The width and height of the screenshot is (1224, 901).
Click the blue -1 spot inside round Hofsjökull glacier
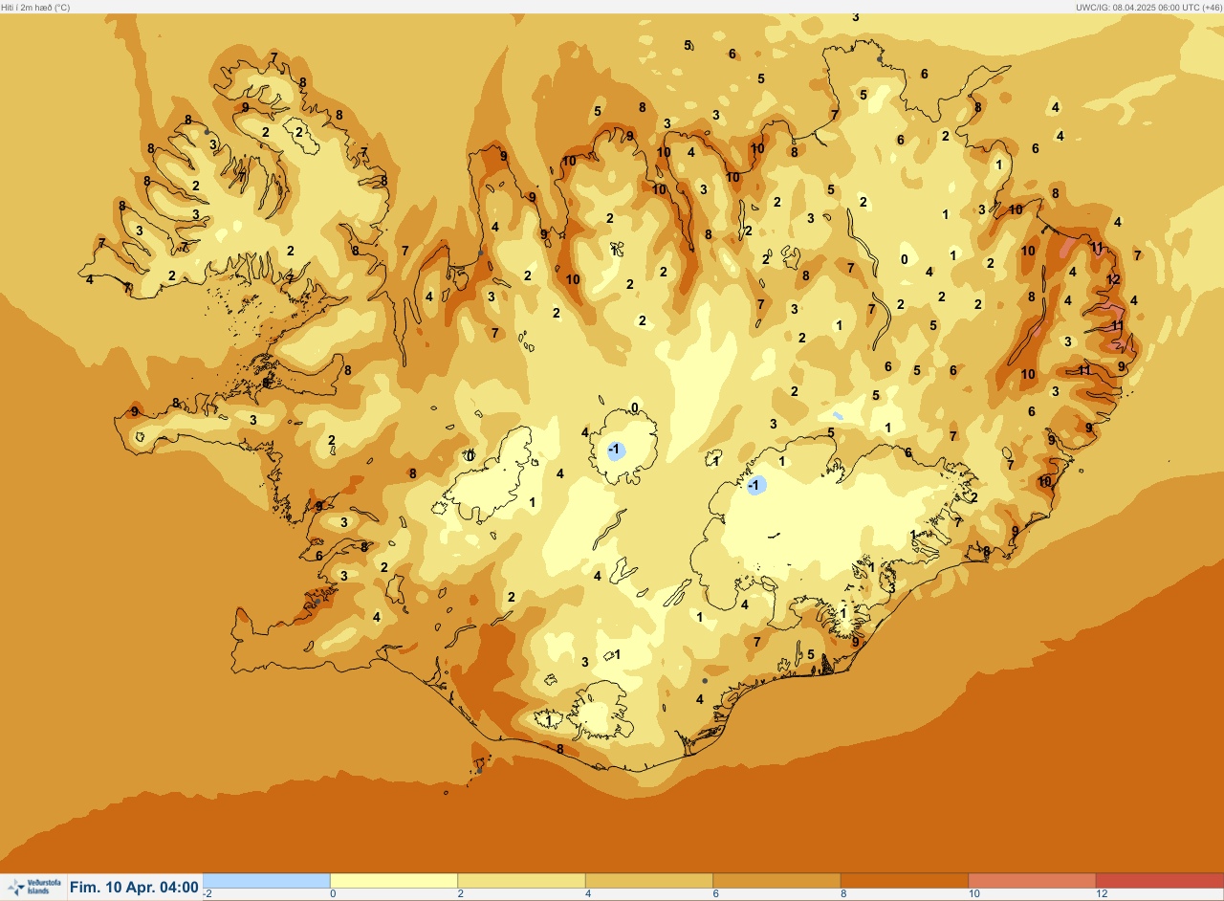pos(617,450)
